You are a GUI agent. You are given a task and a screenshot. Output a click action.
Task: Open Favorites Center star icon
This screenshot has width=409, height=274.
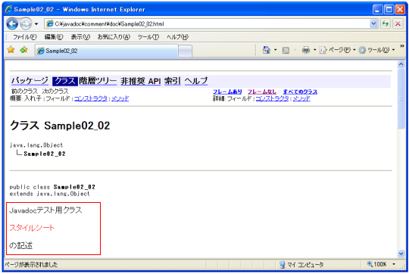point(11,49)
